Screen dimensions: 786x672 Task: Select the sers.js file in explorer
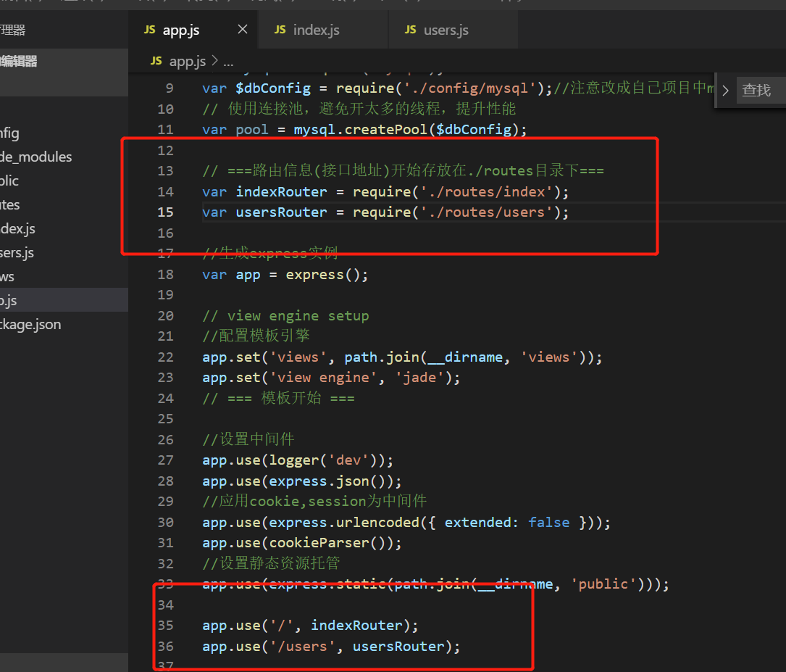64,253
